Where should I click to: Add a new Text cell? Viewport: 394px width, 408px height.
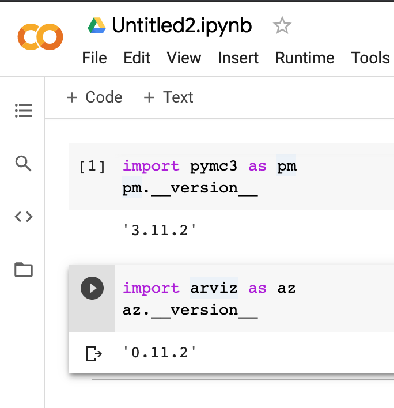(169, 97)
